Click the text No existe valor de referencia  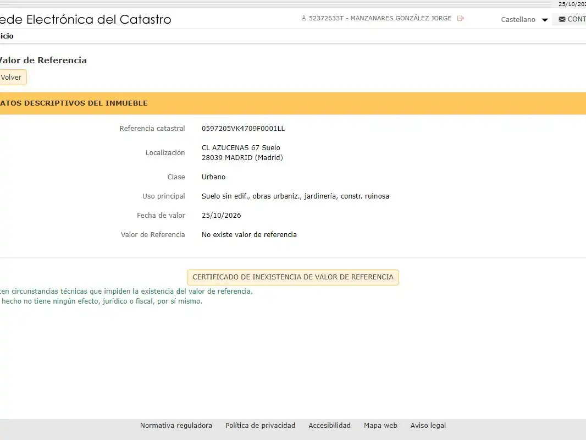[249, 235]
